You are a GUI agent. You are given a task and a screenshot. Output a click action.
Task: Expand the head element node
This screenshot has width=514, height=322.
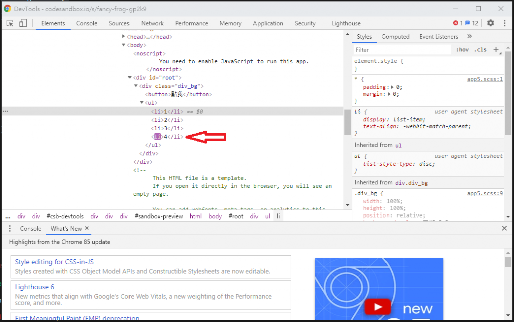pyautogui.click(x=123, y=36)
